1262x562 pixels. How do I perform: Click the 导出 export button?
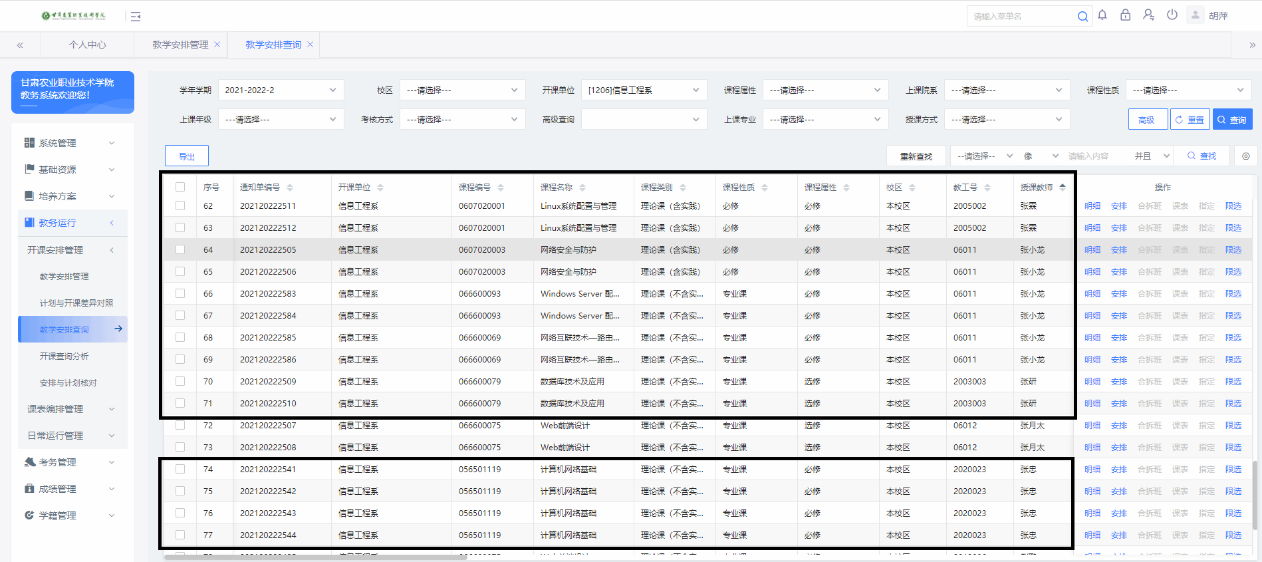click(x=187, y=156)
